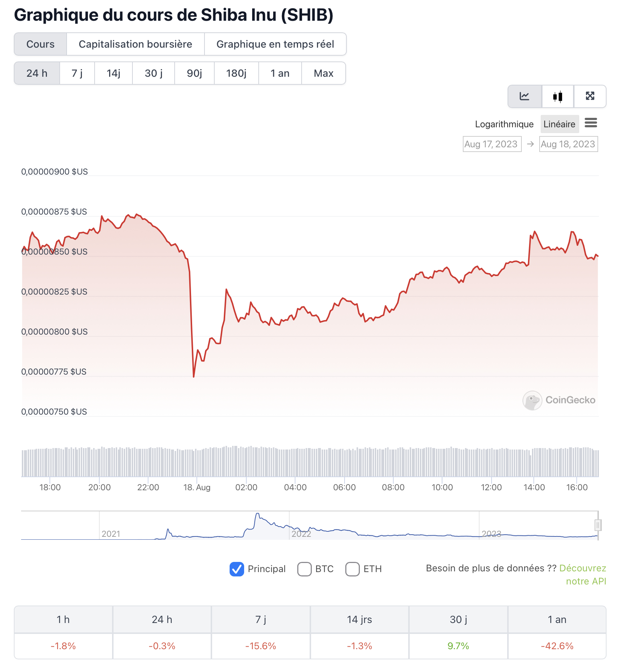This screenshot has height=663, width=620.
Task: Choose the 1 an time range
Action: (x=280, y=73)
